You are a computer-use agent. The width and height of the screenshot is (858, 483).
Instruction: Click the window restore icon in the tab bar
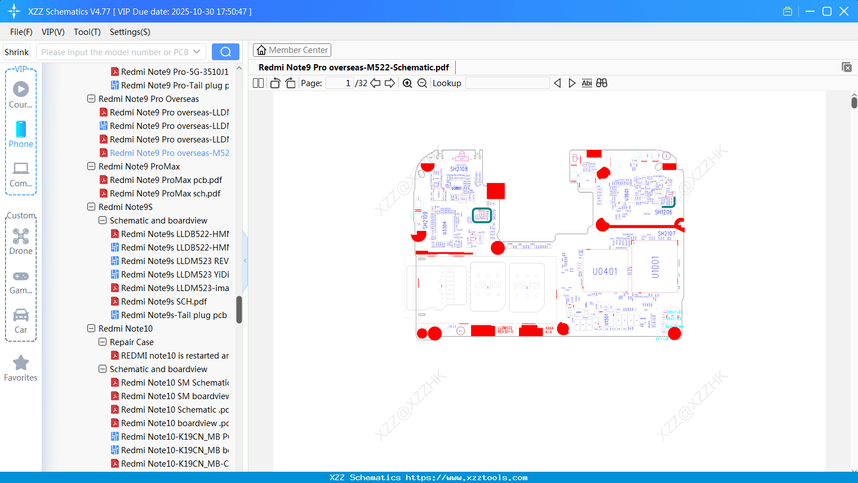pyautogui.click(x=847, y=67)
